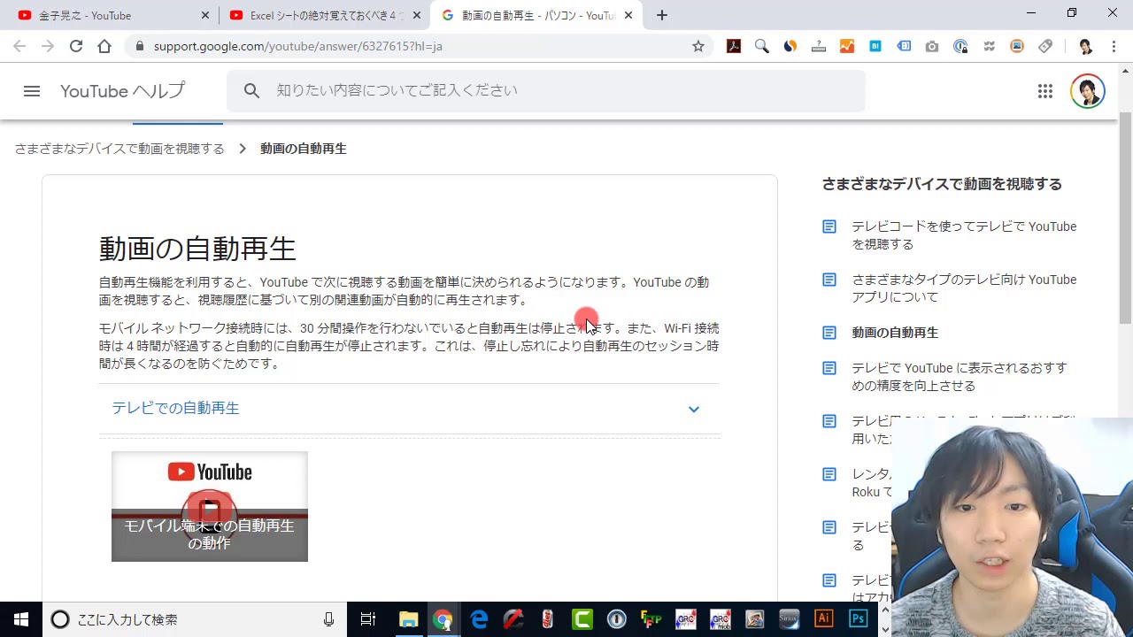Open the Chrome three-dot menu
The width and height of the screenshot is (1133, 637).
[1114, 46]
